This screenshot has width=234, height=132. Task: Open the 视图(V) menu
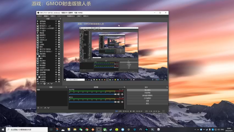coord(53,16)
